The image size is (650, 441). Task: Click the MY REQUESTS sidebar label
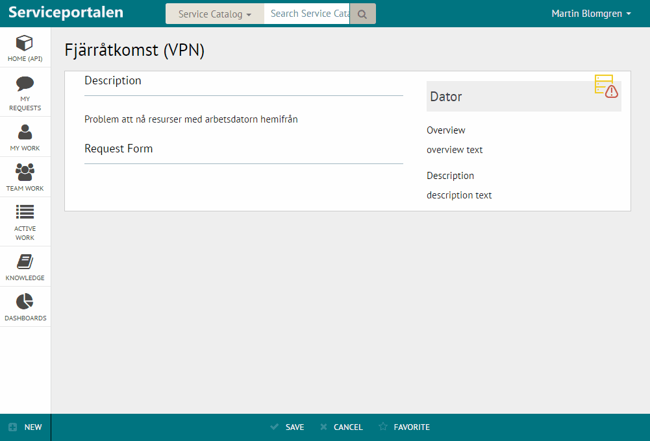click(x=25, y=104)
